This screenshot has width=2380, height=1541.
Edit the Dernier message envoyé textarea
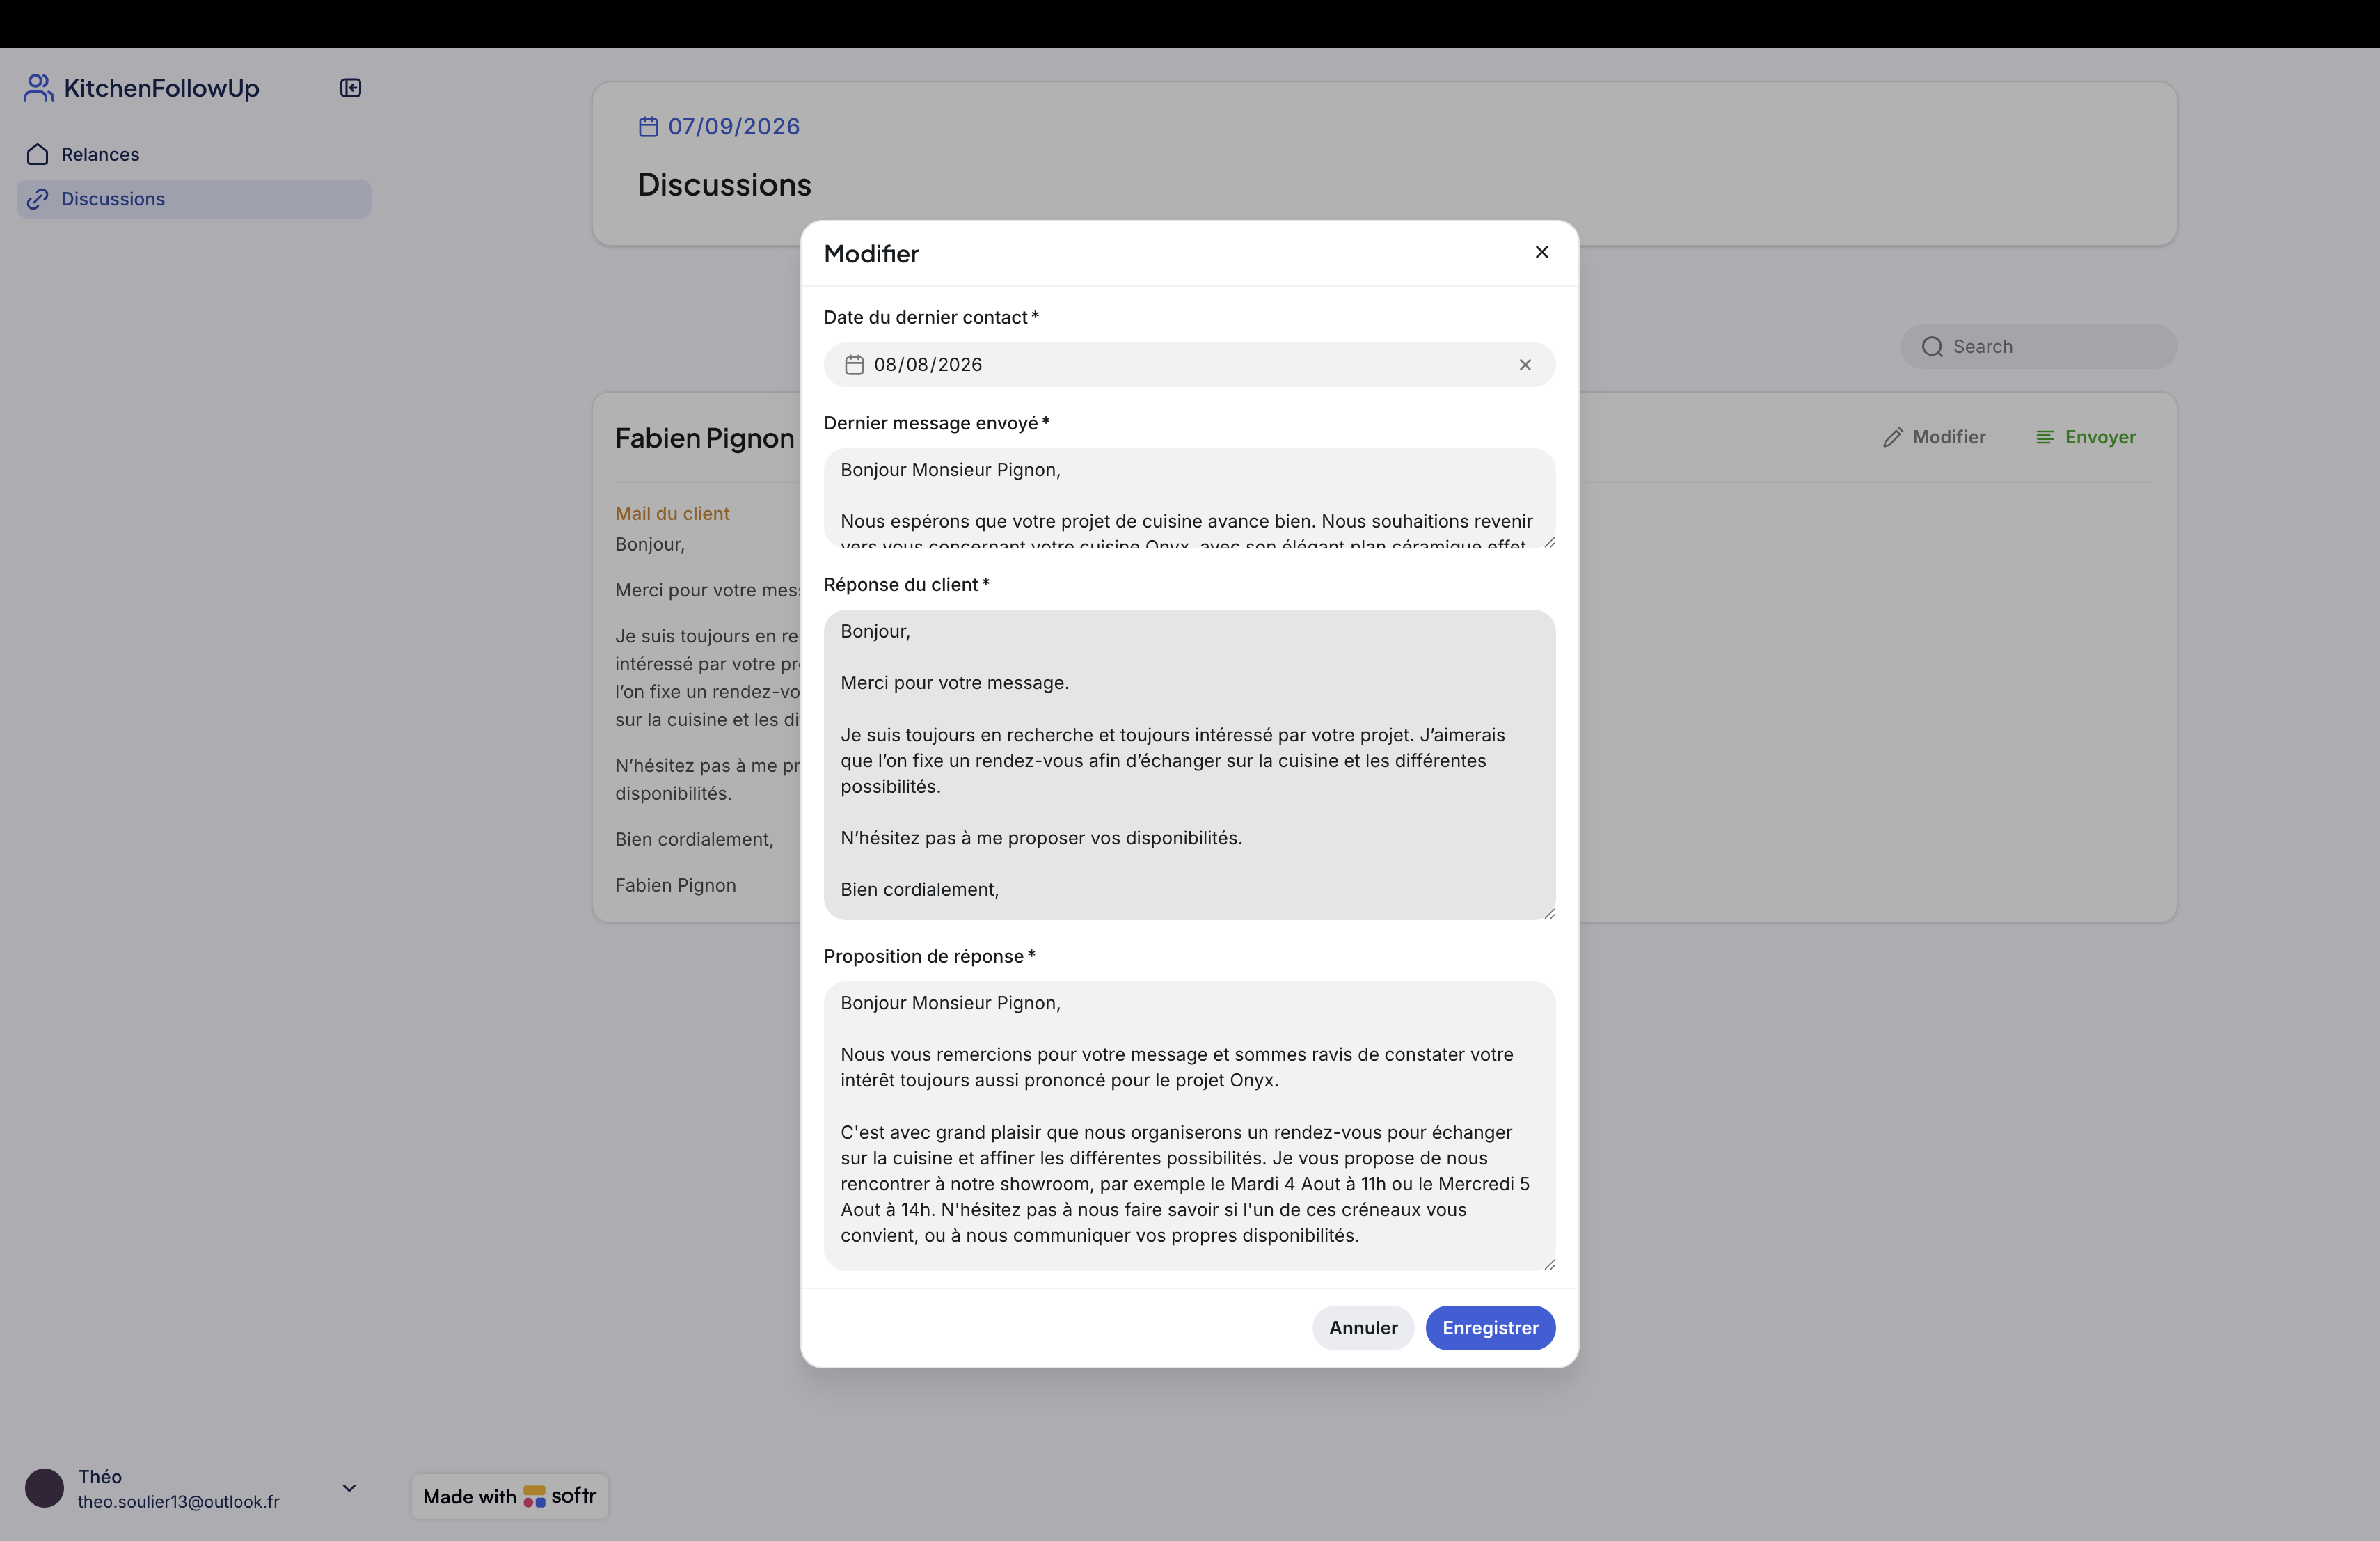pos(1189,498)
